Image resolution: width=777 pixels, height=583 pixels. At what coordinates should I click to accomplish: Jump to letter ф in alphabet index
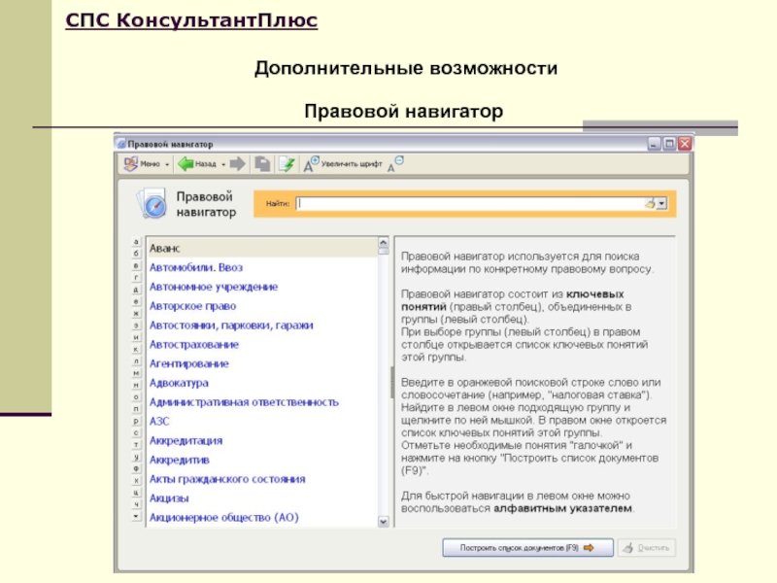pyautogui.click(x=136, y=468)
